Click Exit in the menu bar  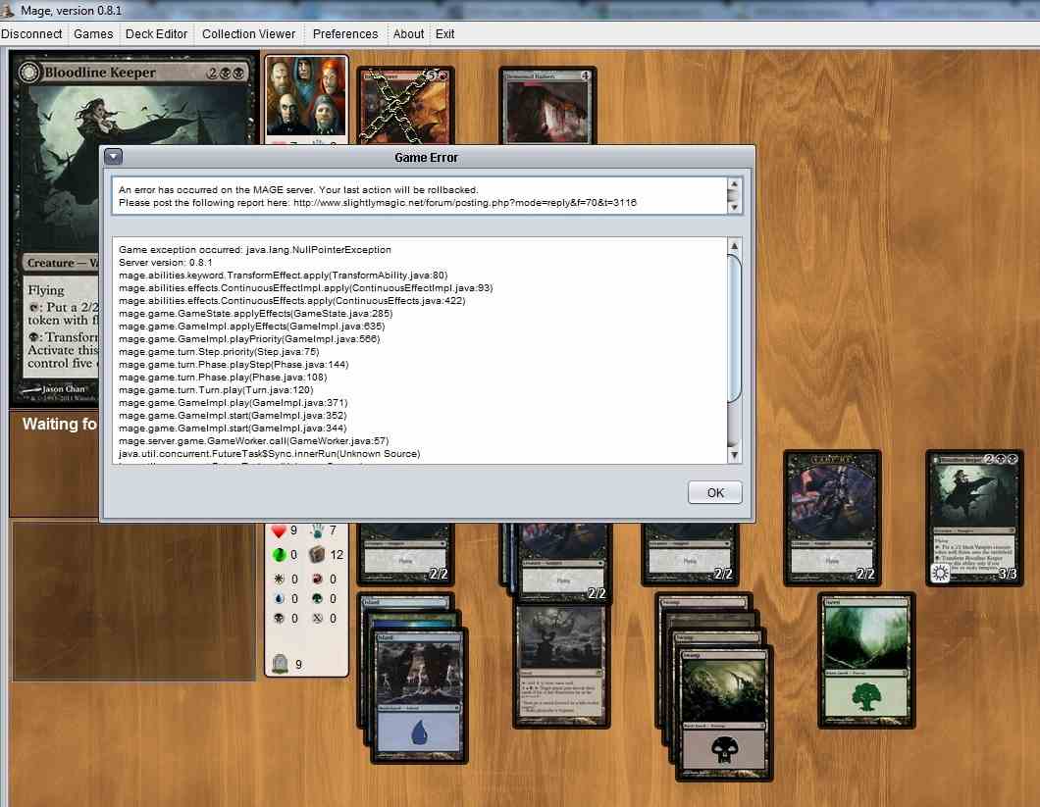coord(445,33)
